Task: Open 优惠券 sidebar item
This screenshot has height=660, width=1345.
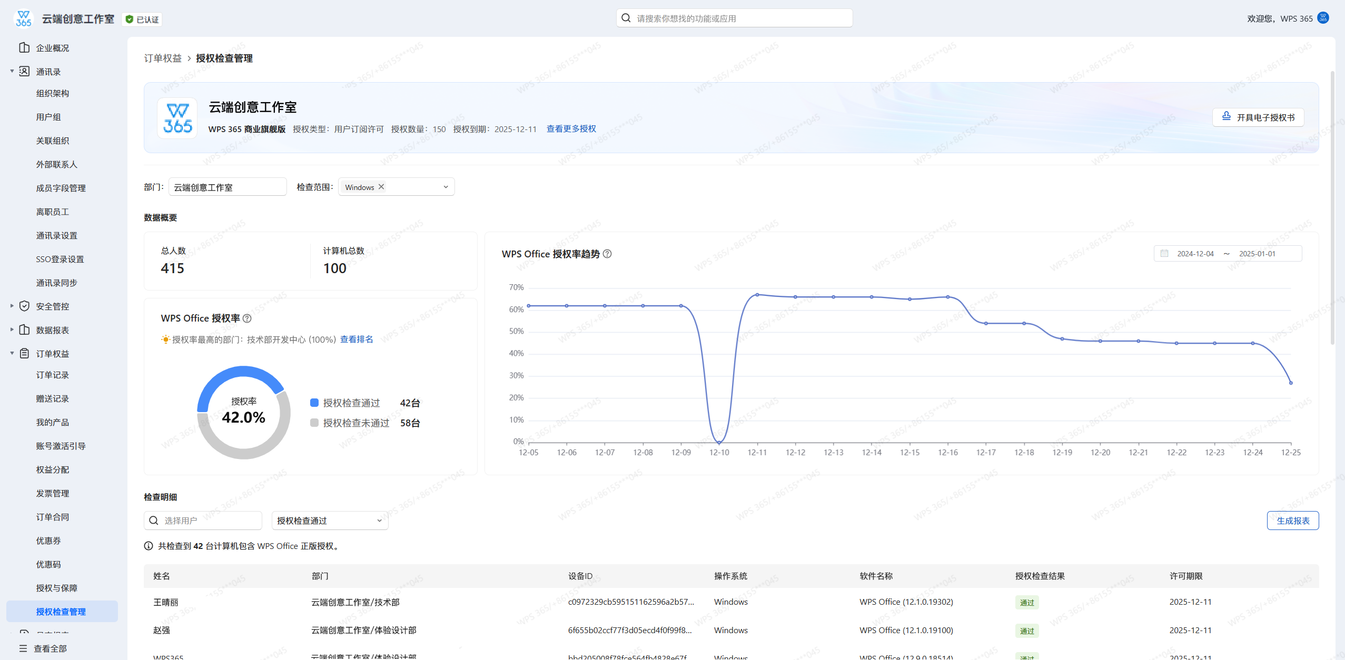Action: click(48, 541)
